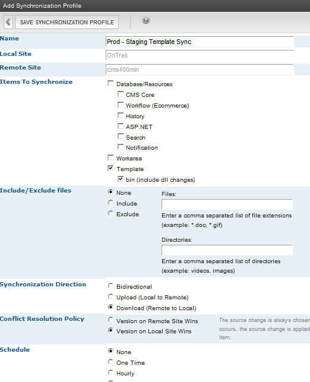Choose Bidirectional synchronization direction
The width and height of the screenshot is (310, 382).
coord(110,286)
